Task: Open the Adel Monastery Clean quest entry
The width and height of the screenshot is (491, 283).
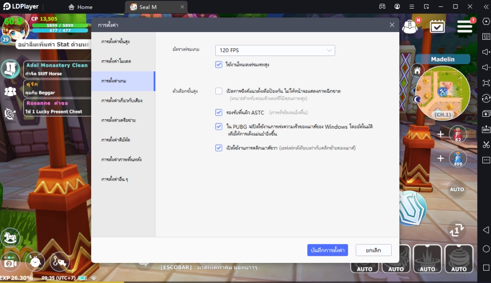Action: [x=58, y=69]
